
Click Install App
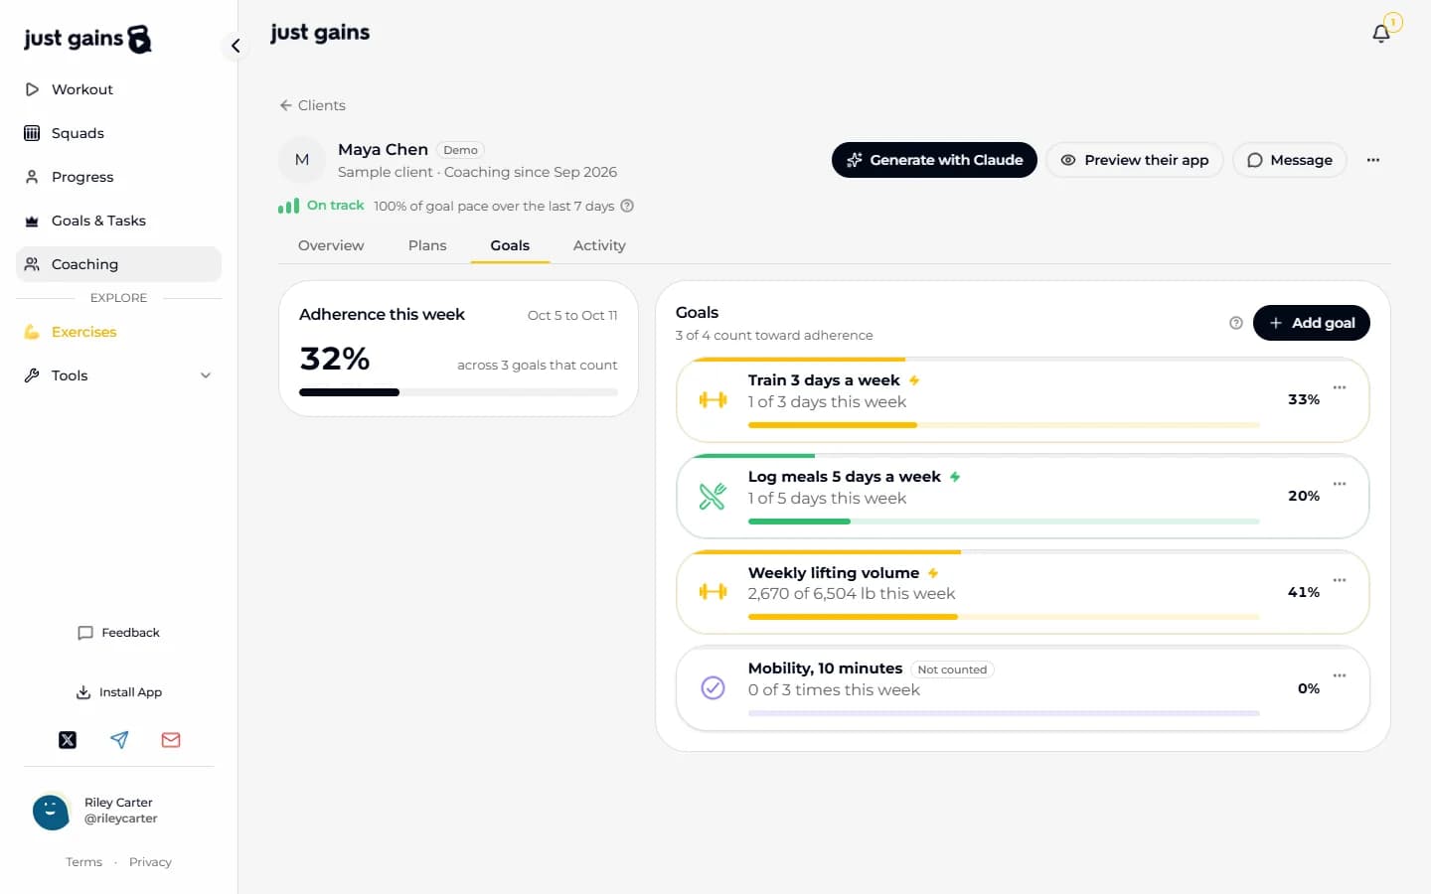coord(118,692)
